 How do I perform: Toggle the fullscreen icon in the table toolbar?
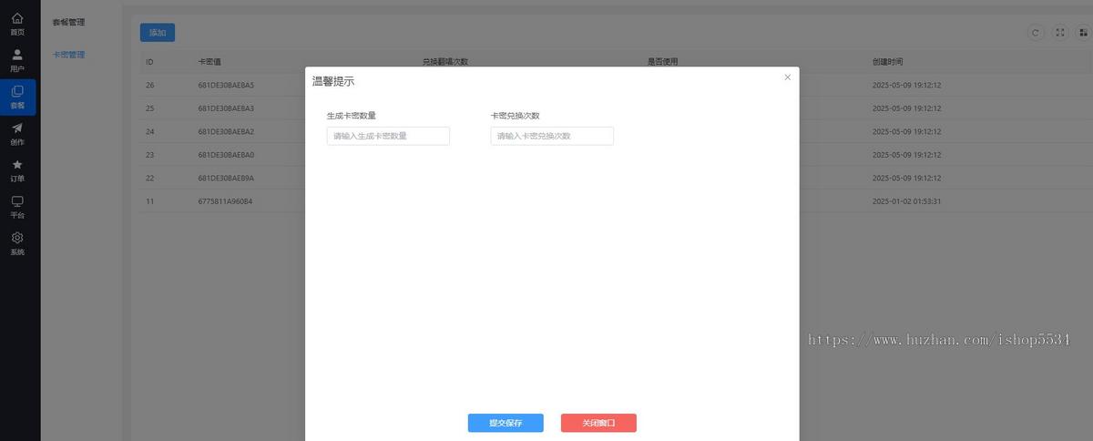coord(1060,32)
